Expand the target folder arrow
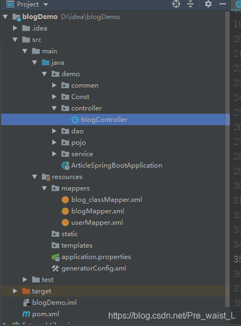The width and height of the screenshot is (241, 326). coord(15,291)
